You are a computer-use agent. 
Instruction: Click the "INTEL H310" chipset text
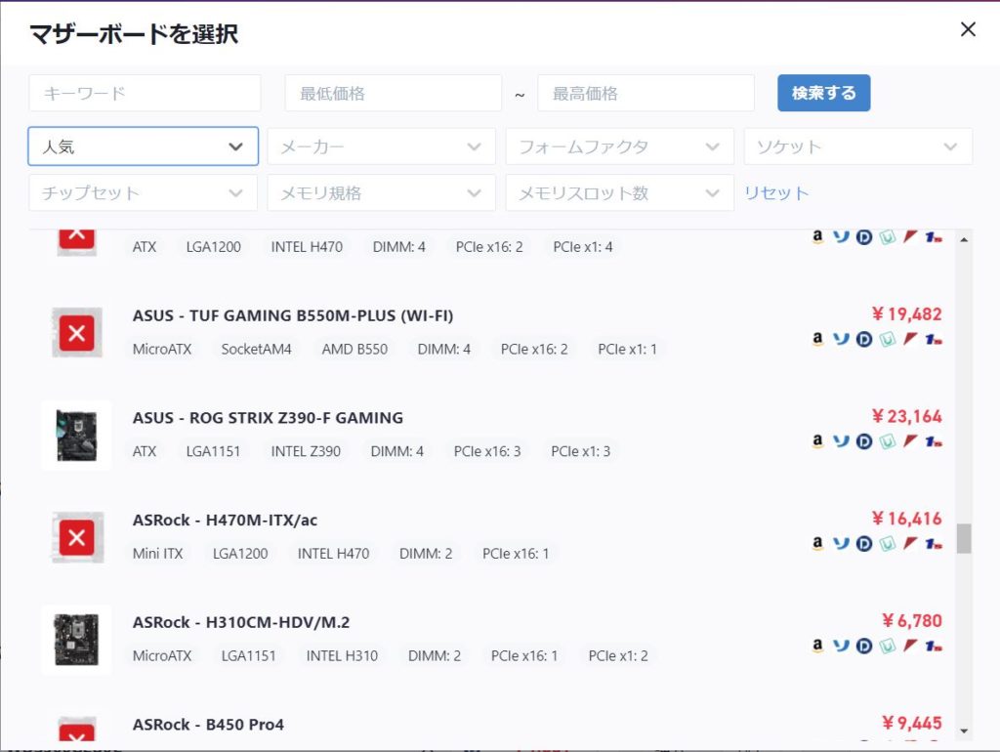pyautogui.click(x=342, y=655)
